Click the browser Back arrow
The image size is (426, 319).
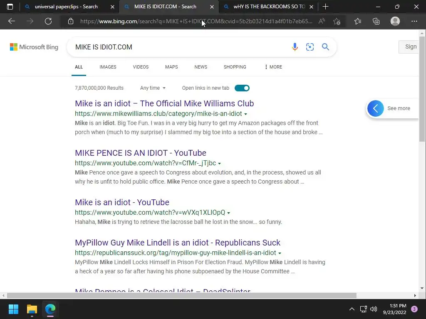click(11, 21)
